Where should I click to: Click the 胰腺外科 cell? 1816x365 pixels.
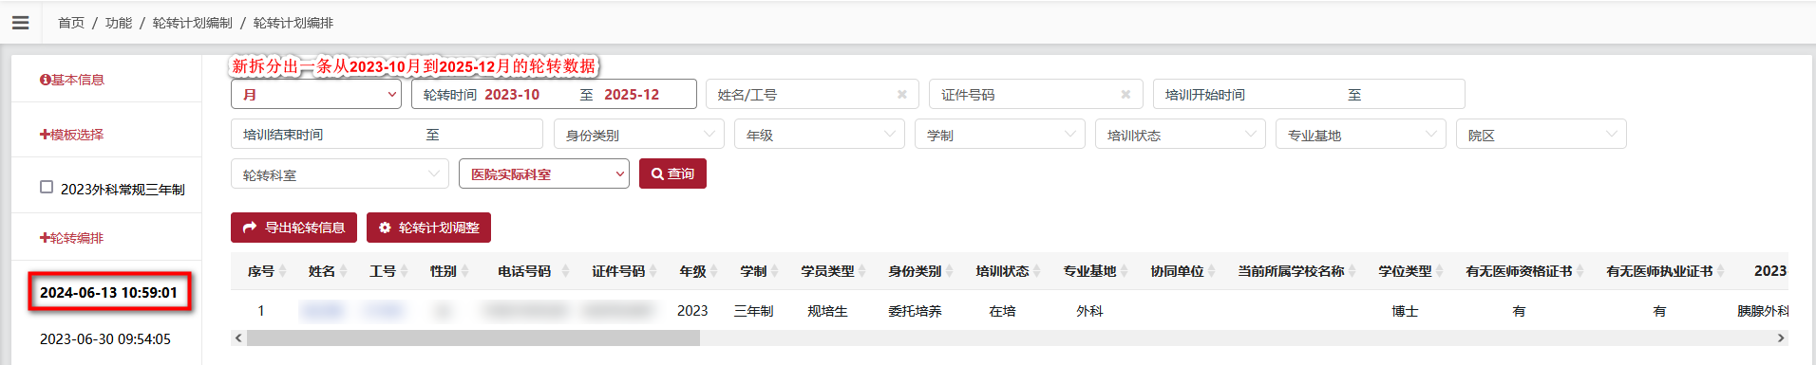pyautogui.click(x=1763, y=311)
